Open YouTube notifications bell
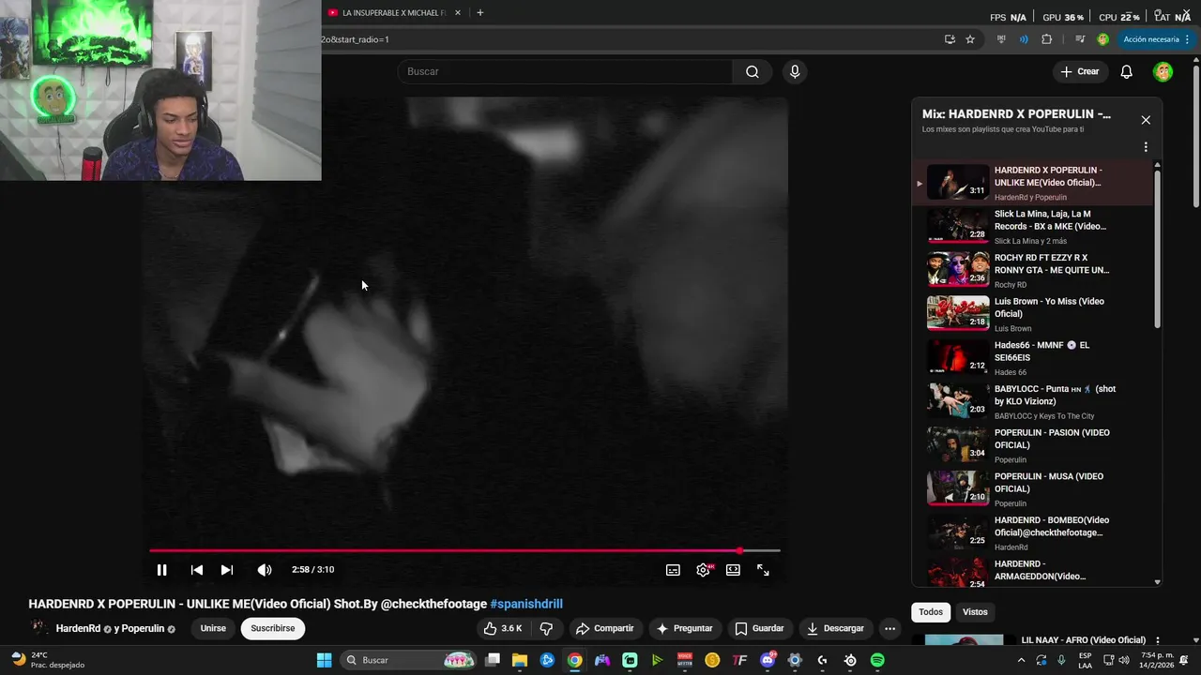Screen dimensions: 1201x675 (1127, 72)
